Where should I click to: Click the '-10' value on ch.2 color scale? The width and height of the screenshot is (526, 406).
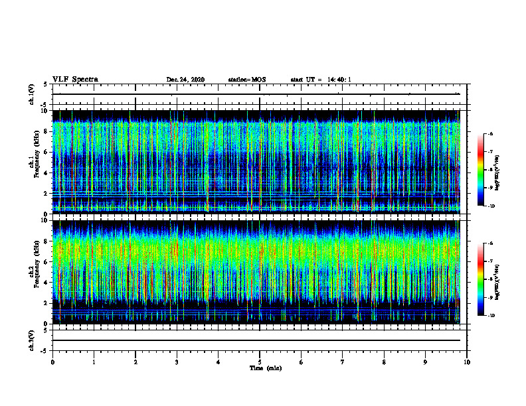(x=491, y=316)
